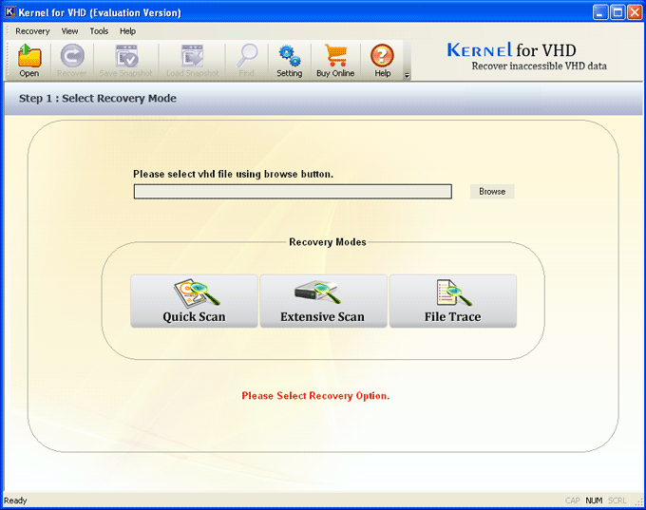
Task: Open the Recovery menu
Action: pyautogui.click(x=32, y=31)
